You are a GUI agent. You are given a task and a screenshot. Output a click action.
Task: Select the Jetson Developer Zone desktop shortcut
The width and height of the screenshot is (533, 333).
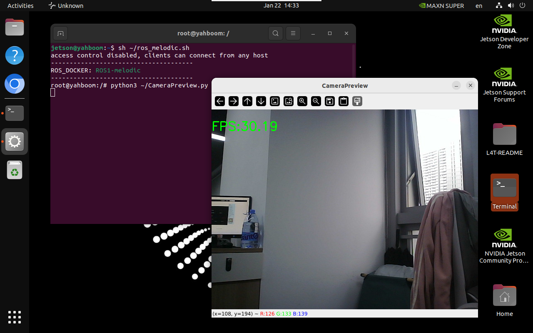(504, 32)
